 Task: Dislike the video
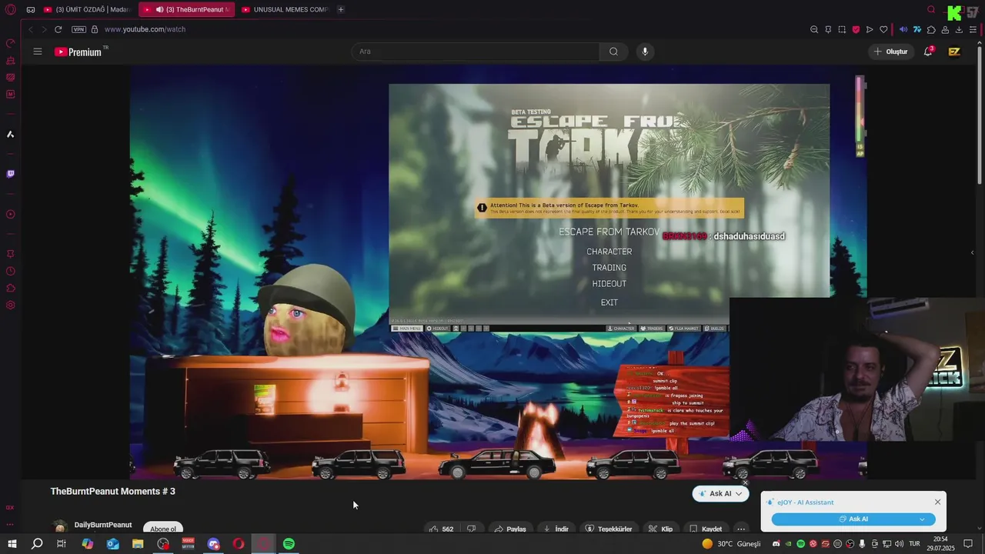tap(472, 529)
